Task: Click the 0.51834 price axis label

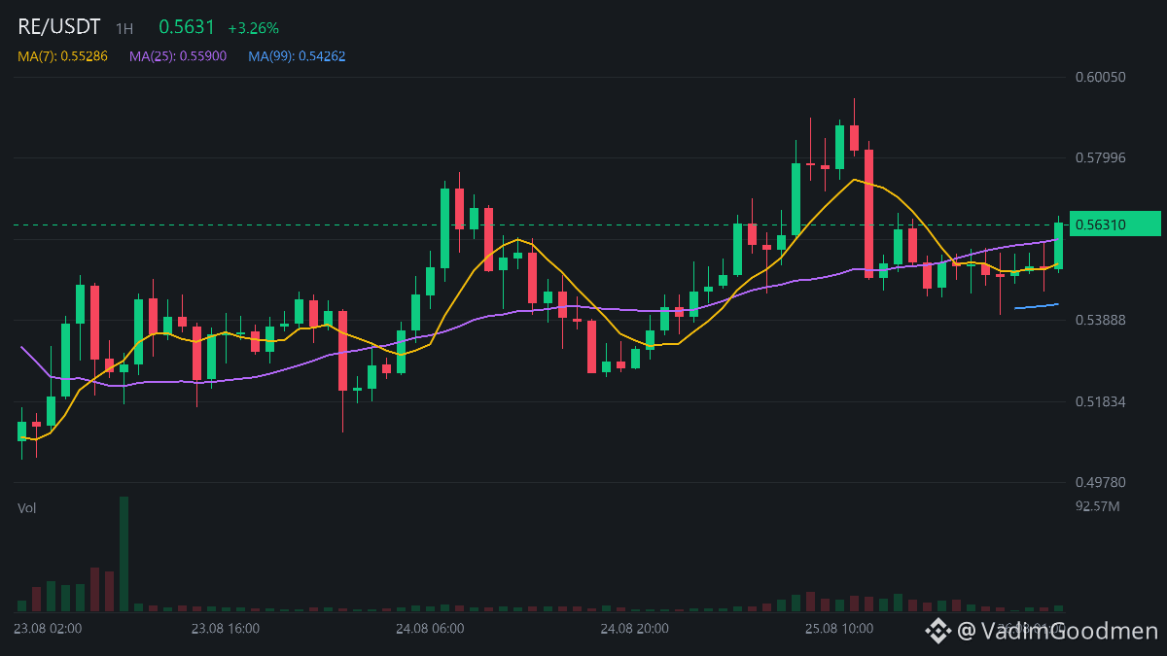Action: click(1101, 401)
